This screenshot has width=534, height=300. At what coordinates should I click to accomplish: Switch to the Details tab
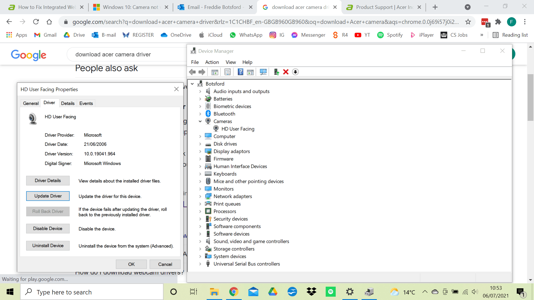68,103
